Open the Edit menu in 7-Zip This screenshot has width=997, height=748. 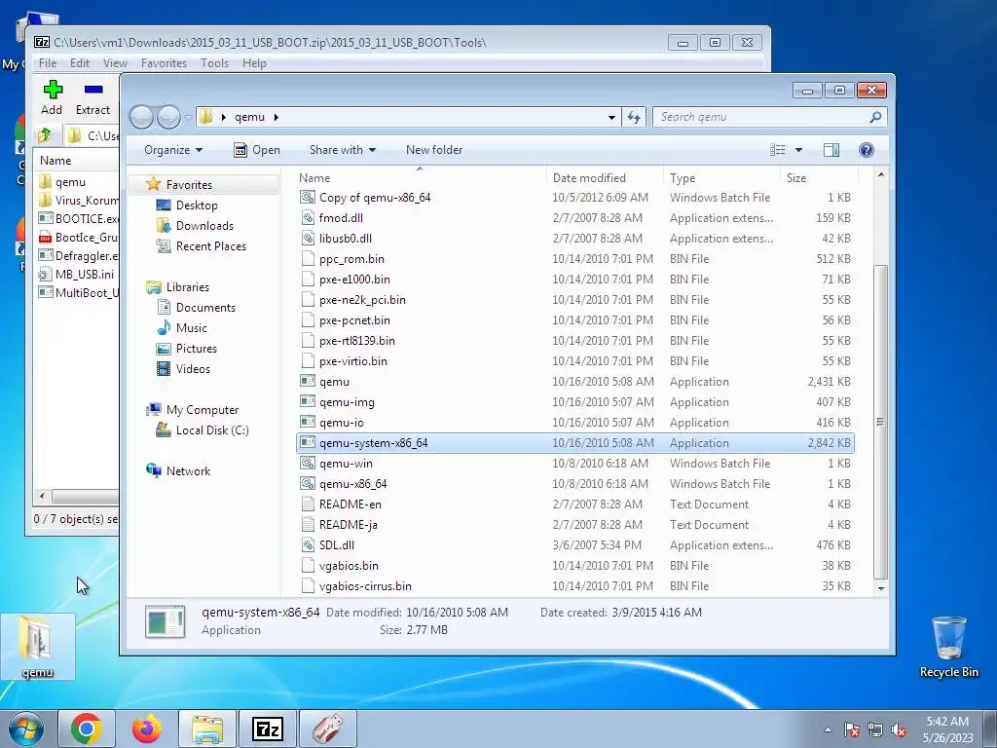(80, 63)
